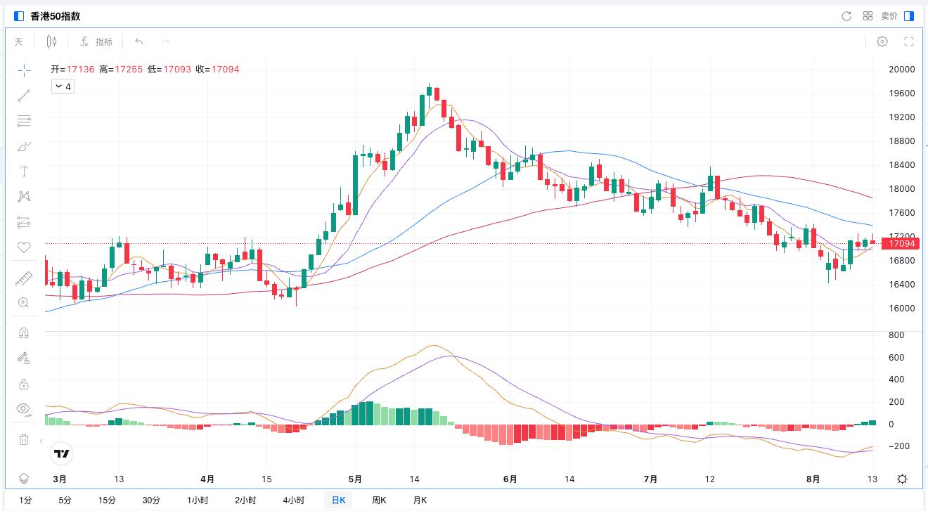Open chart settings gear icon

click(x=882, y=41)
